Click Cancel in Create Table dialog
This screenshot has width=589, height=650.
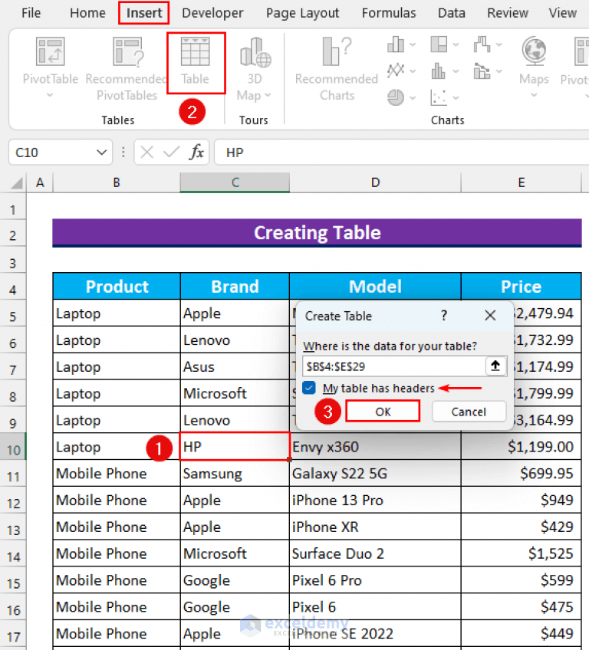click(x=469, y=411)
